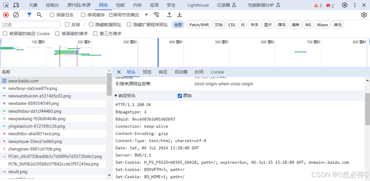Image resolution: width=370 pixels, height=181 pixels.
Task: Clear the network log
Action: click(16, 15)
